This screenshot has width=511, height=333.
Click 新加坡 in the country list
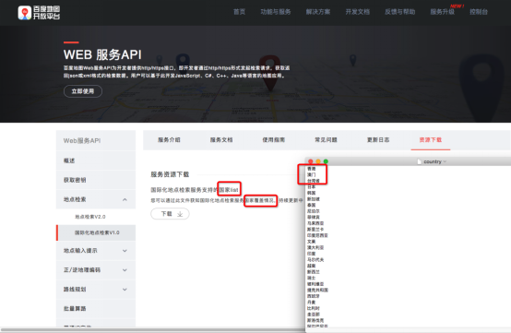(x=314, y=198)
